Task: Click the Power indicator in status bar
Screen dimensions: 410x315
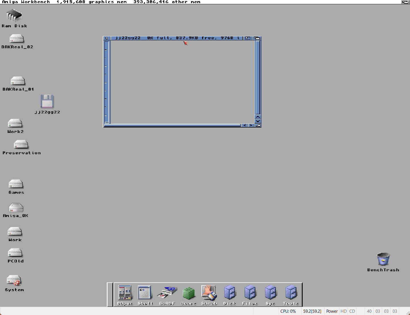Action: pyautogui.click(x=332, y=311)
